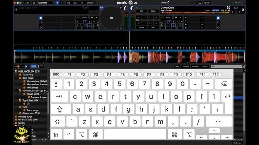Click the return key on virtual keyboard
259x145 pixels.
click(x=227, y=97)
